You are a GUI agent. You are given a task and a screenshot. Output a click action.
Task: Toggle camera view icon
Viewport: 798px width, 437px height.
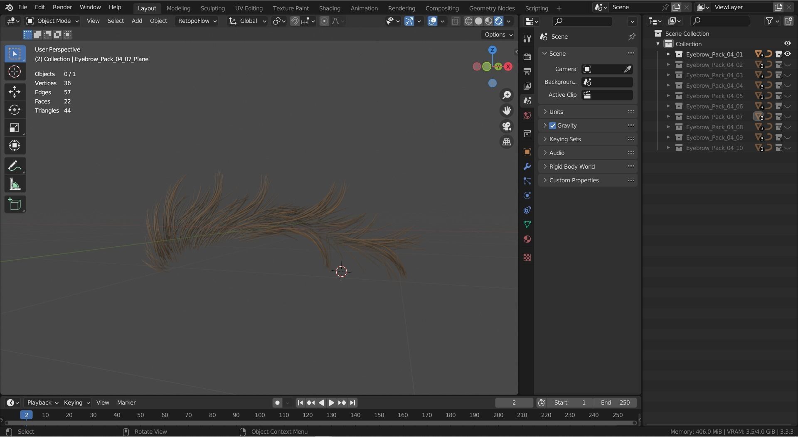click(x=507, y=126)
